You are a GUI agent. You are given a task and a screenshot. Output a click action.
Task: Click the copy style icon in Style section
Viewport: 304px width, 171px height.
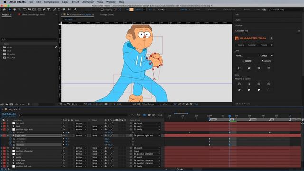(239, 84)
